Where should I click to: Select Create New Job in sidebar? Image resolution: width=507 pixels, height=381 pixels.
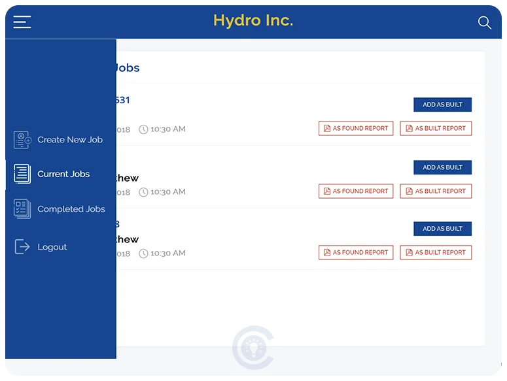tap(70, 140)
